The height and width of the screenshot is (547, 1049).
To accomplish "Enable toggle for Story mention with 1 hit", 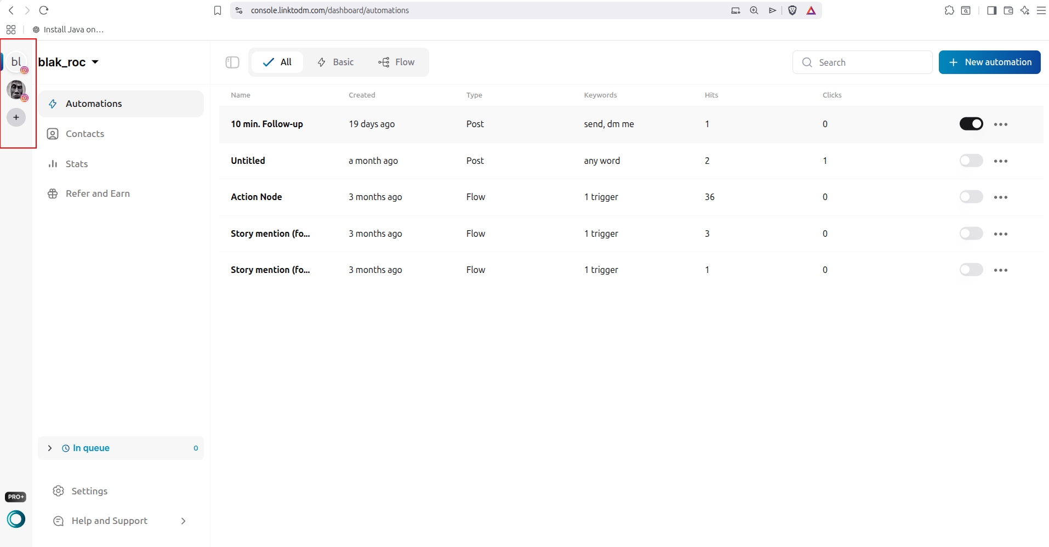I will [x=971, y=270].
